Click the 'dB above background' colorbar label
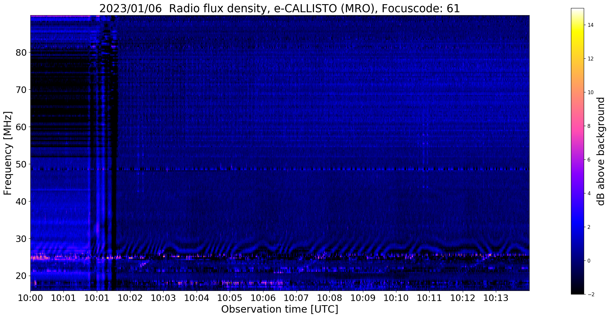The width and height of the screenshot is (610, 318). coord(601,151)
